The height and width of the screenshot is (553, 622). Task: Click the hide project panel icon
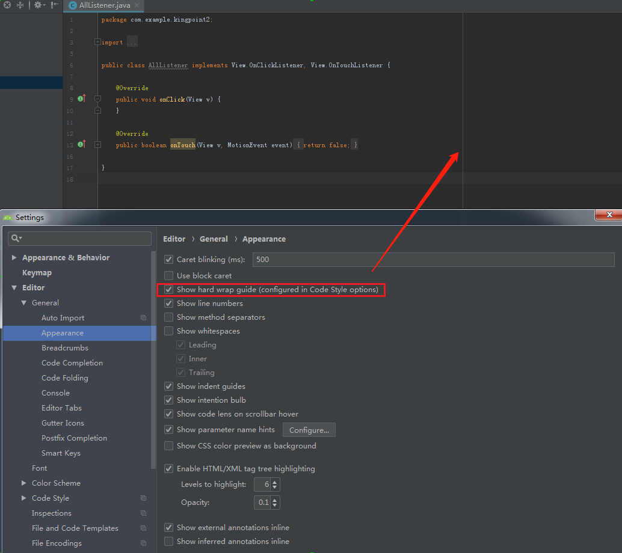(x=55, y=5)
